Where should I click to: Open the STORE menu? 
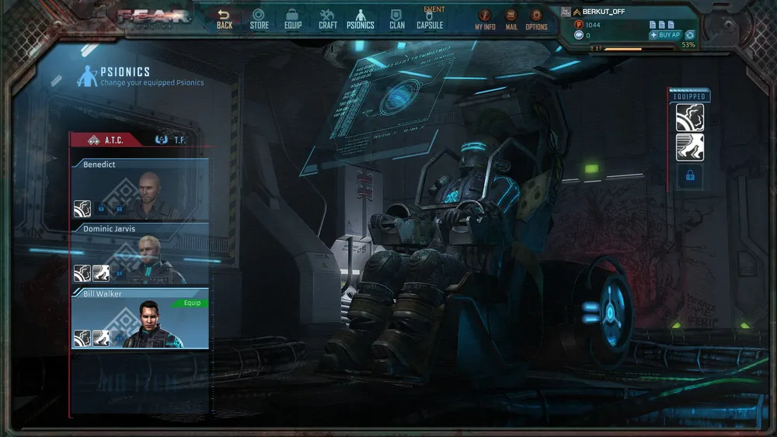tap(259, 20)
